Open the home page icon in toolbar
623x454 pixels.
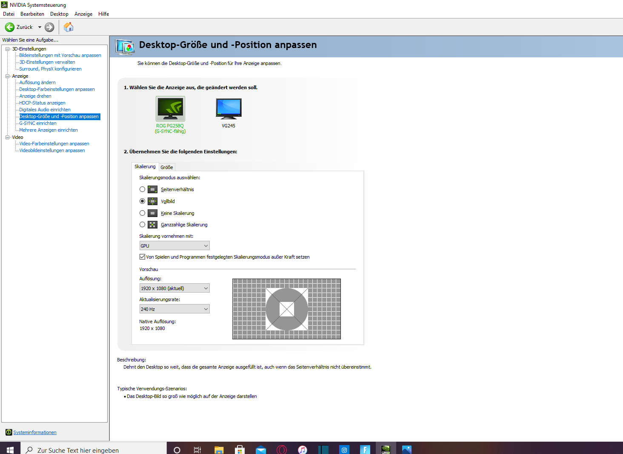(x=69, y=27)
